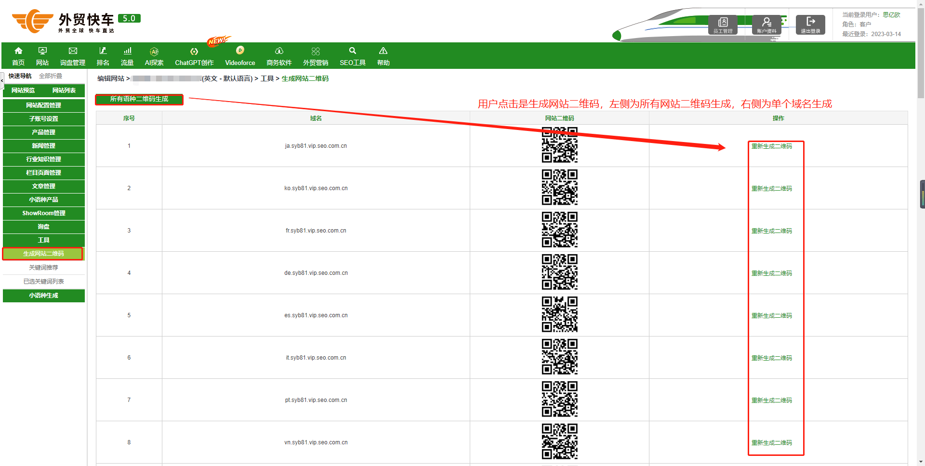Select 生成网站二维码 in sidebar
The height and width of the screenshot is (466, 925).
pyautogui.click(x=43, y=254)
